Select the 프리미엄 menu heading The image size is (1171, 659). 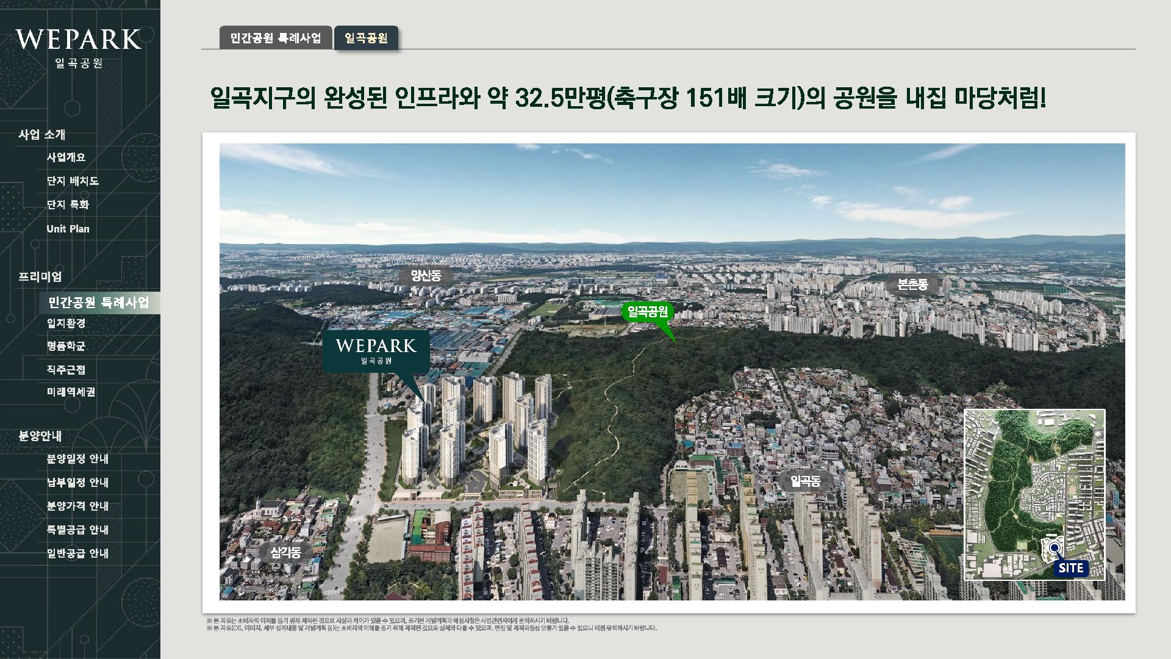click(40, 276)
